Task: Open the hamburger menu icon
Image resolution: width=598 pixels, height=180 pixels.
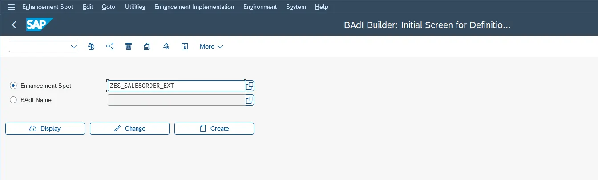Action: (x=11, y=7)
